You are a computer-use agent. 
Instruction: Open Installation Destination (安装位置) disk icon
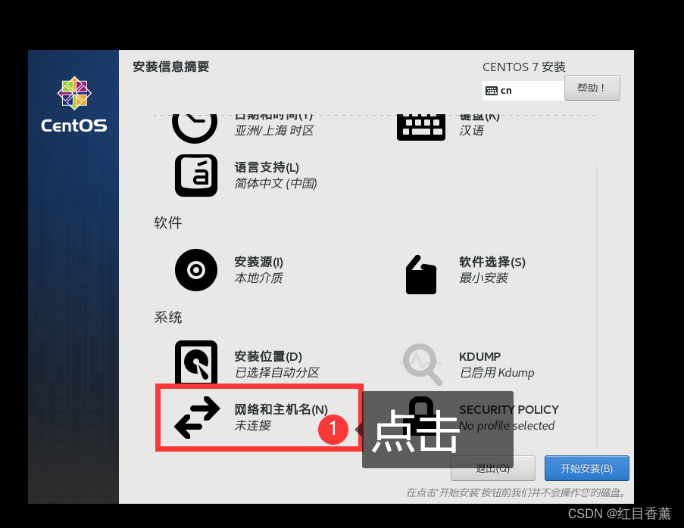(196, 362)
